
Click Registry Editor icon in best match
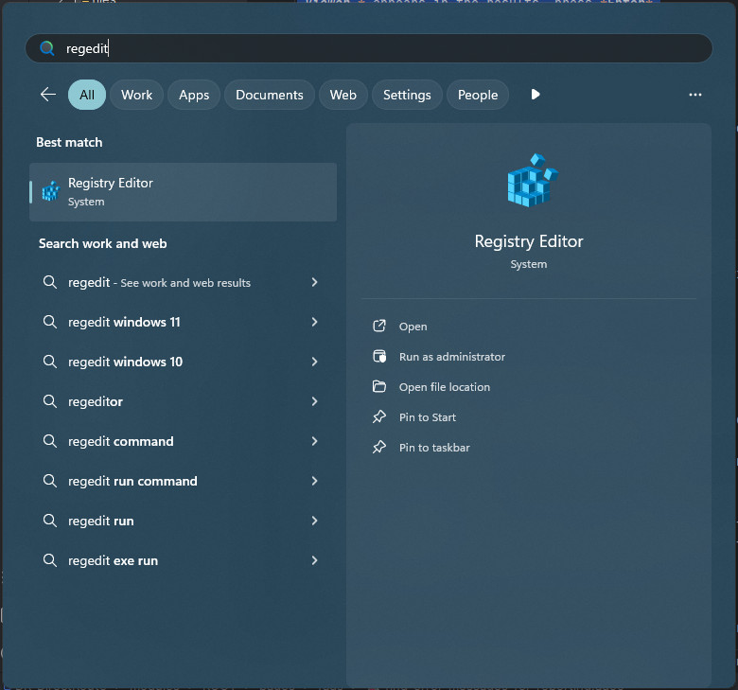point(51,191)
